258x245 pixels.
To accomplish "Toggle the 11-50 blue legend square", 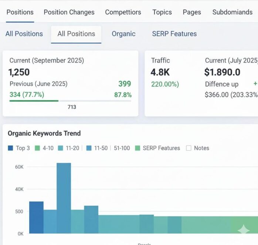I will coord(89,148).
